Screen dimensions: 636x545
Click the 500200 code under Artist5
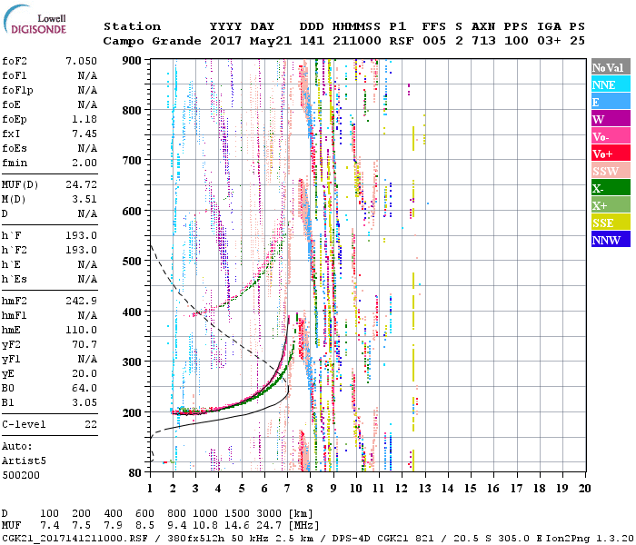coord(21,475)
